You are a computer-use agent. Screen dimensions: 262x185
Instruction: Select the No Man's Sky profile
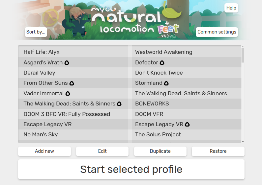[x=73, y=135]
